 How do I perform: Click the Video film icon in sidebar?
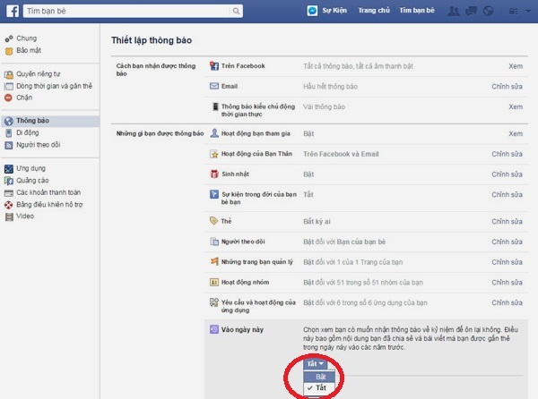9,216
